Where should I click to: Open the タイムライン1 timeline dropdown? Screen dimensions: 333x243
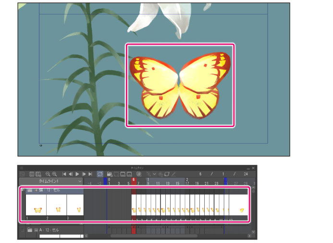tap(51, 181)
